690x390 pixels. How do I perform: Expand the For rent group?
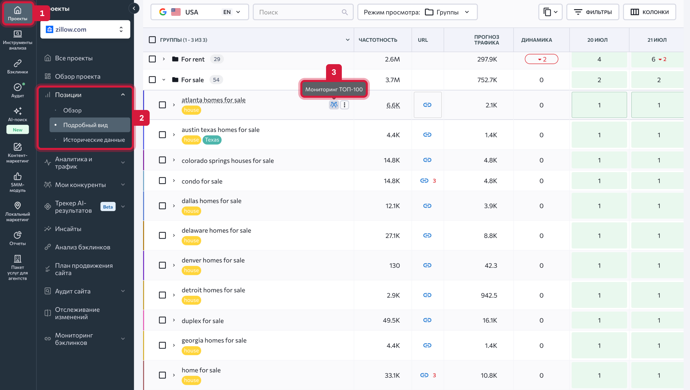pos(164,59)
